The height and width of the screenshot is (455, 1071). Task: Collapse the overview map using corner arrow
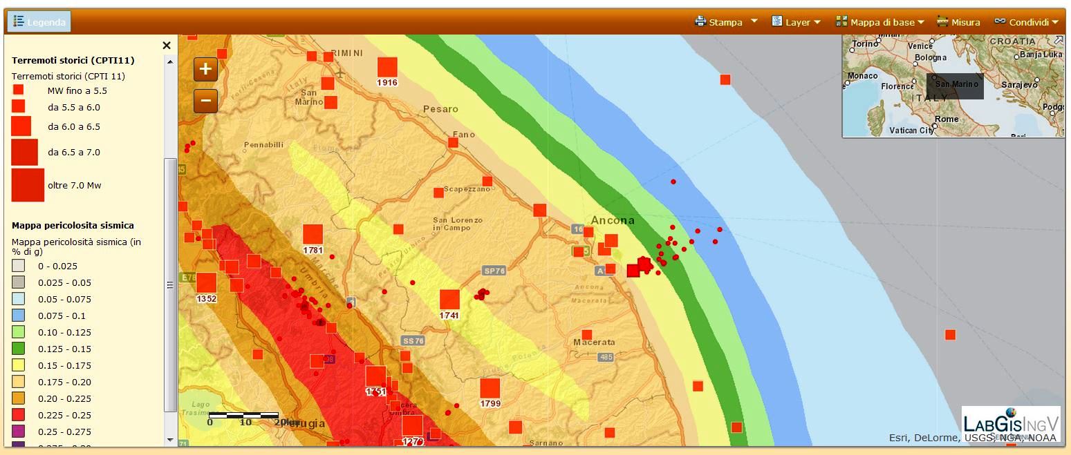click(x=1058, y=40)
